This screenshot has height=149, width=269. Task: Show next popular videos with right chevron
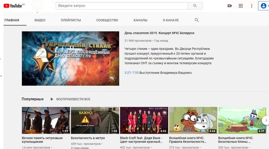266,120
